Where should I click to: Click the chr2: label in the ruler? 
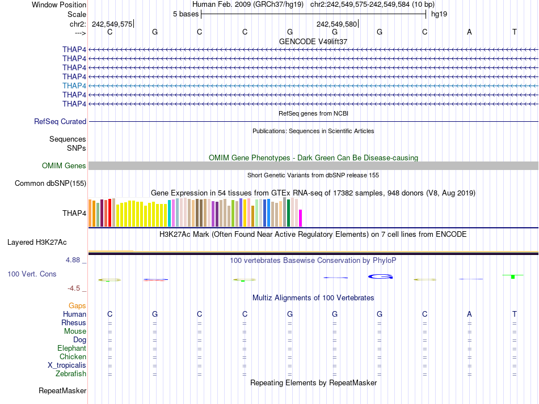tap(78, 24)
